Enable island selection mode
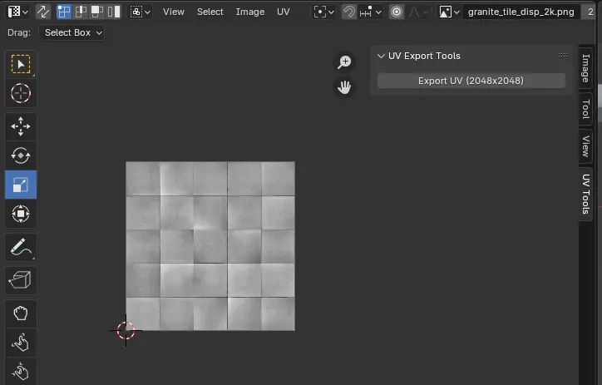The width and height of the screenshot is (602, 385). click(114, 12)
